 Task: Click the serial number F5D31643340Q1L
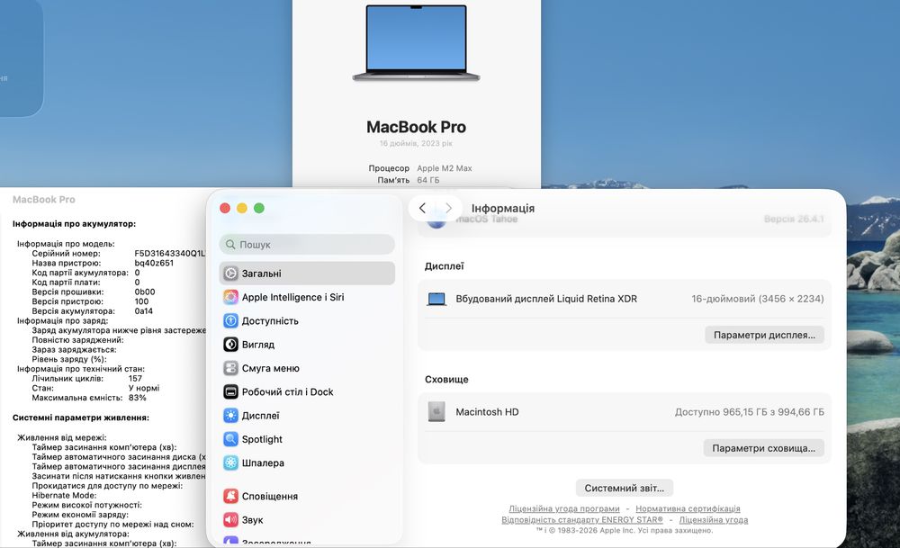coord(169,253)
